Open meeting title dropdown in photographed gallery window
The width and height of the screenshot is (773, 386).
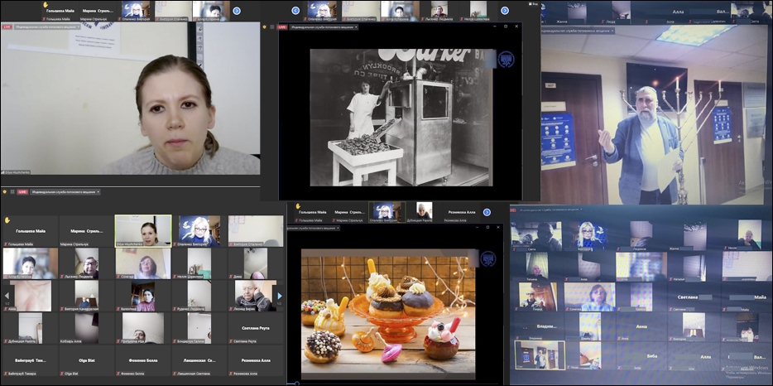[550, 210]
